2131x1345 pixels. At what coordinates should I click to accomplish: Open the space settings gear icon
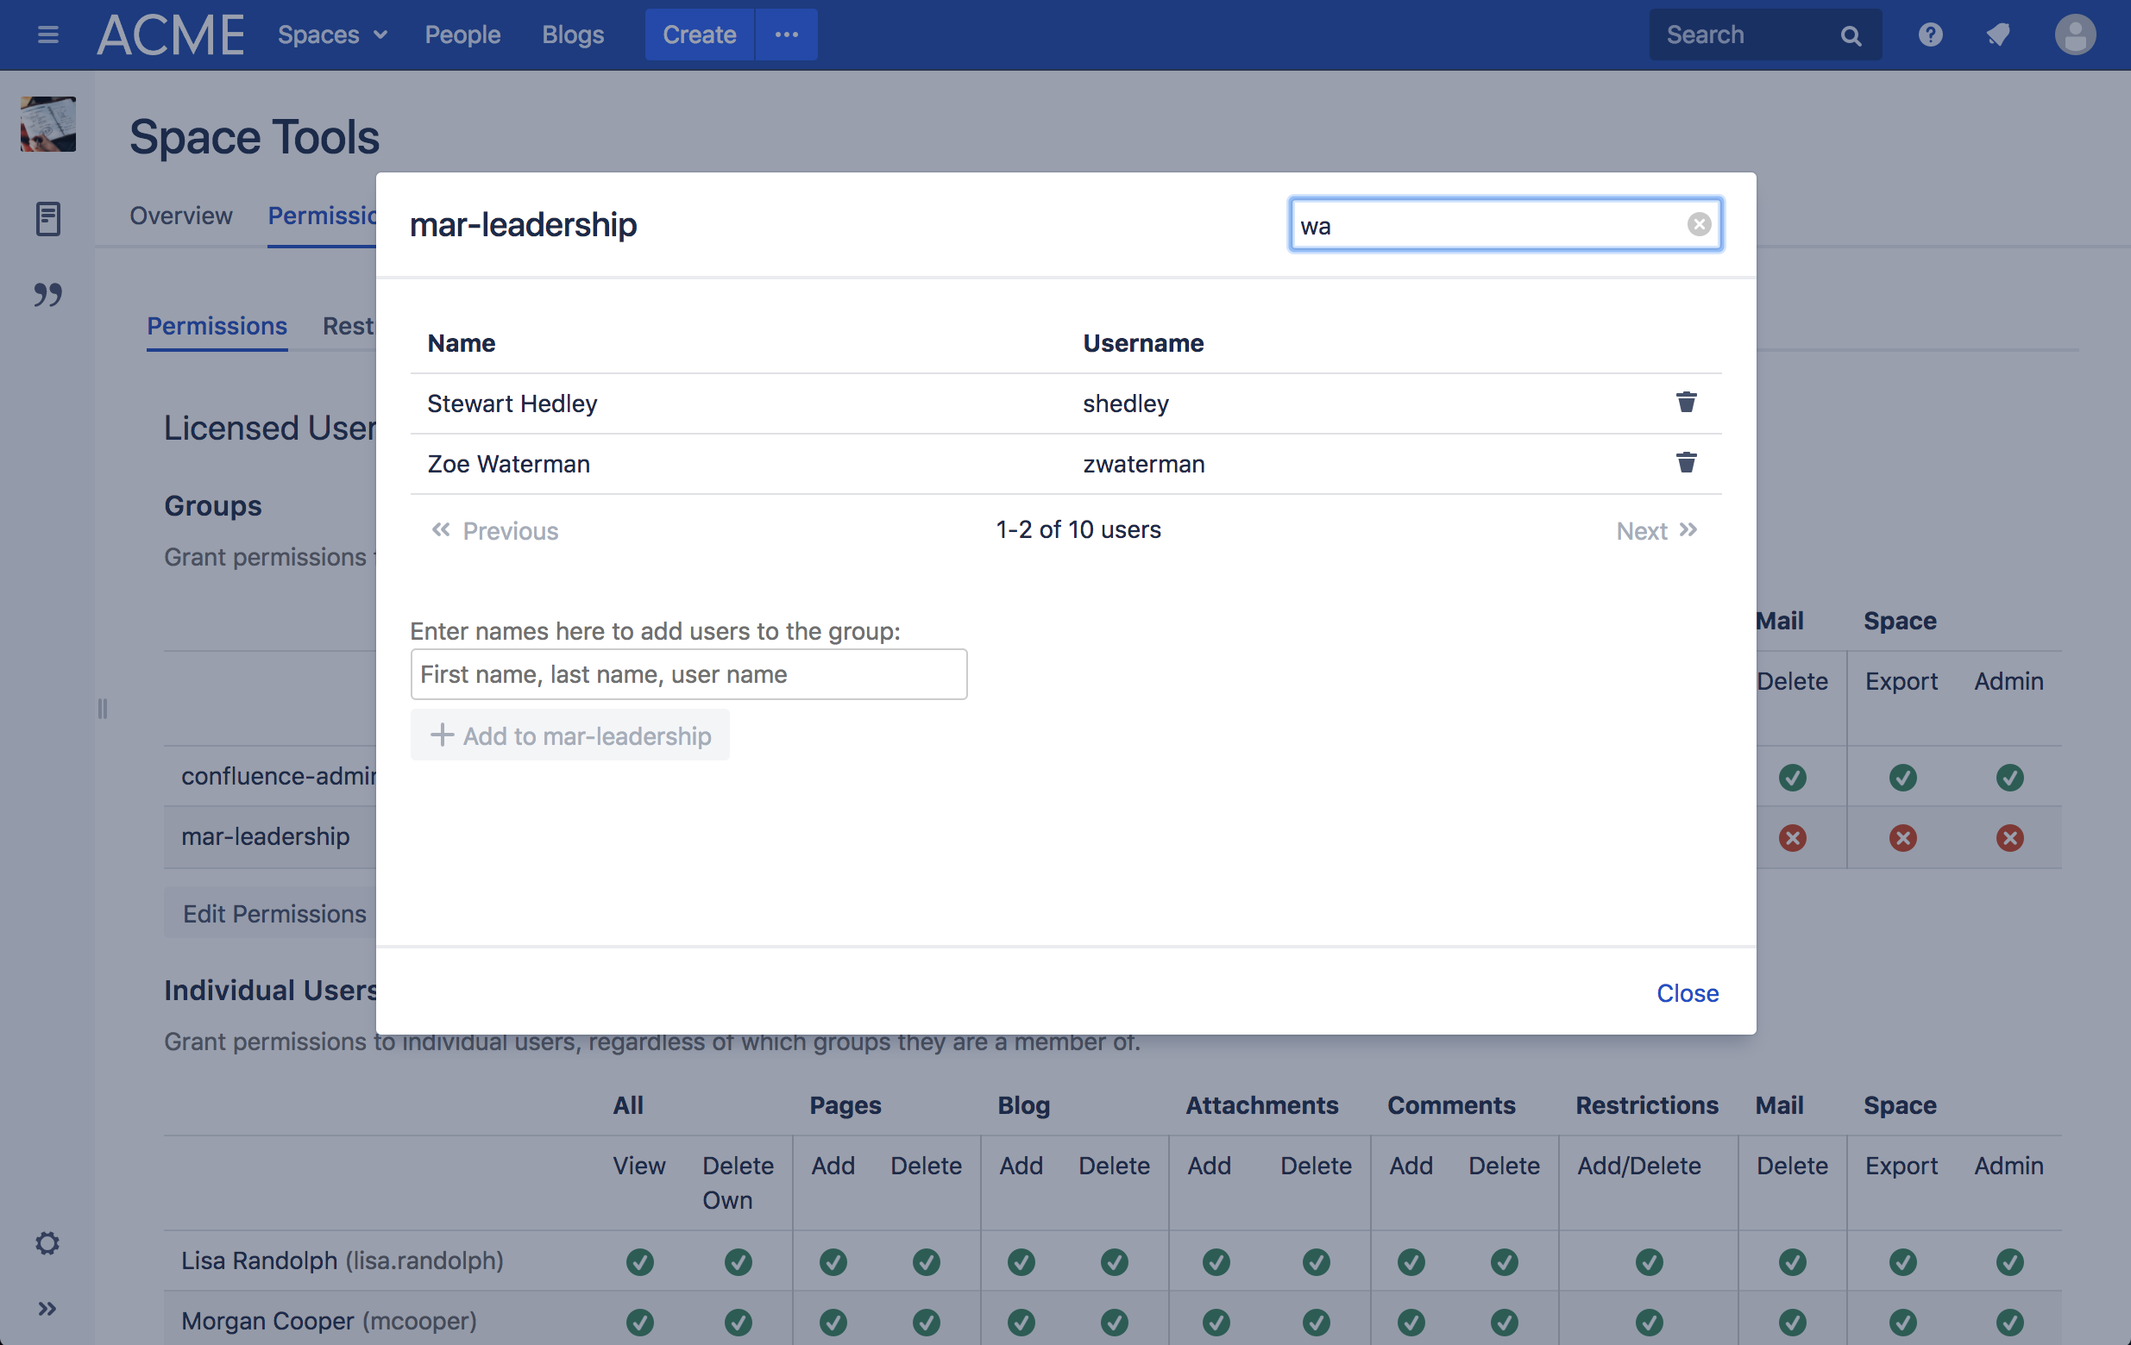pyautogui.click(x=47, y=1242)
